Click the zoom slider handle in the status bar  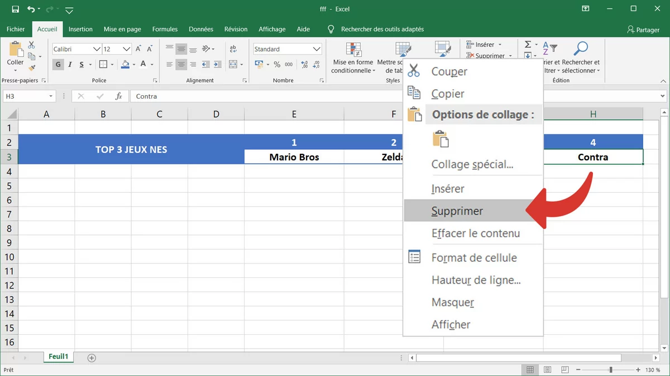(x=611, y=370)
